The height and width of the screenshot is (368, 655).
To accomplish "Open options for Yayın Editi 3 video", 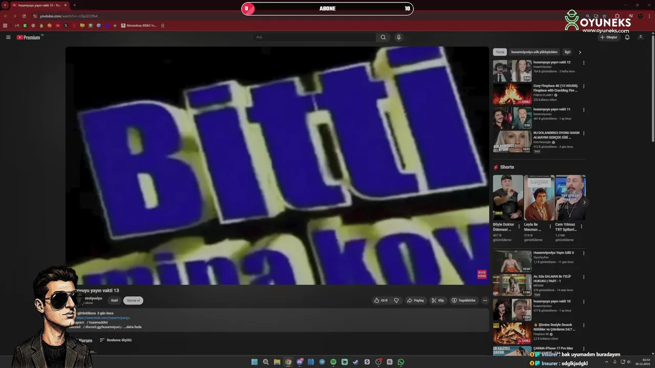I will (583, 254).
